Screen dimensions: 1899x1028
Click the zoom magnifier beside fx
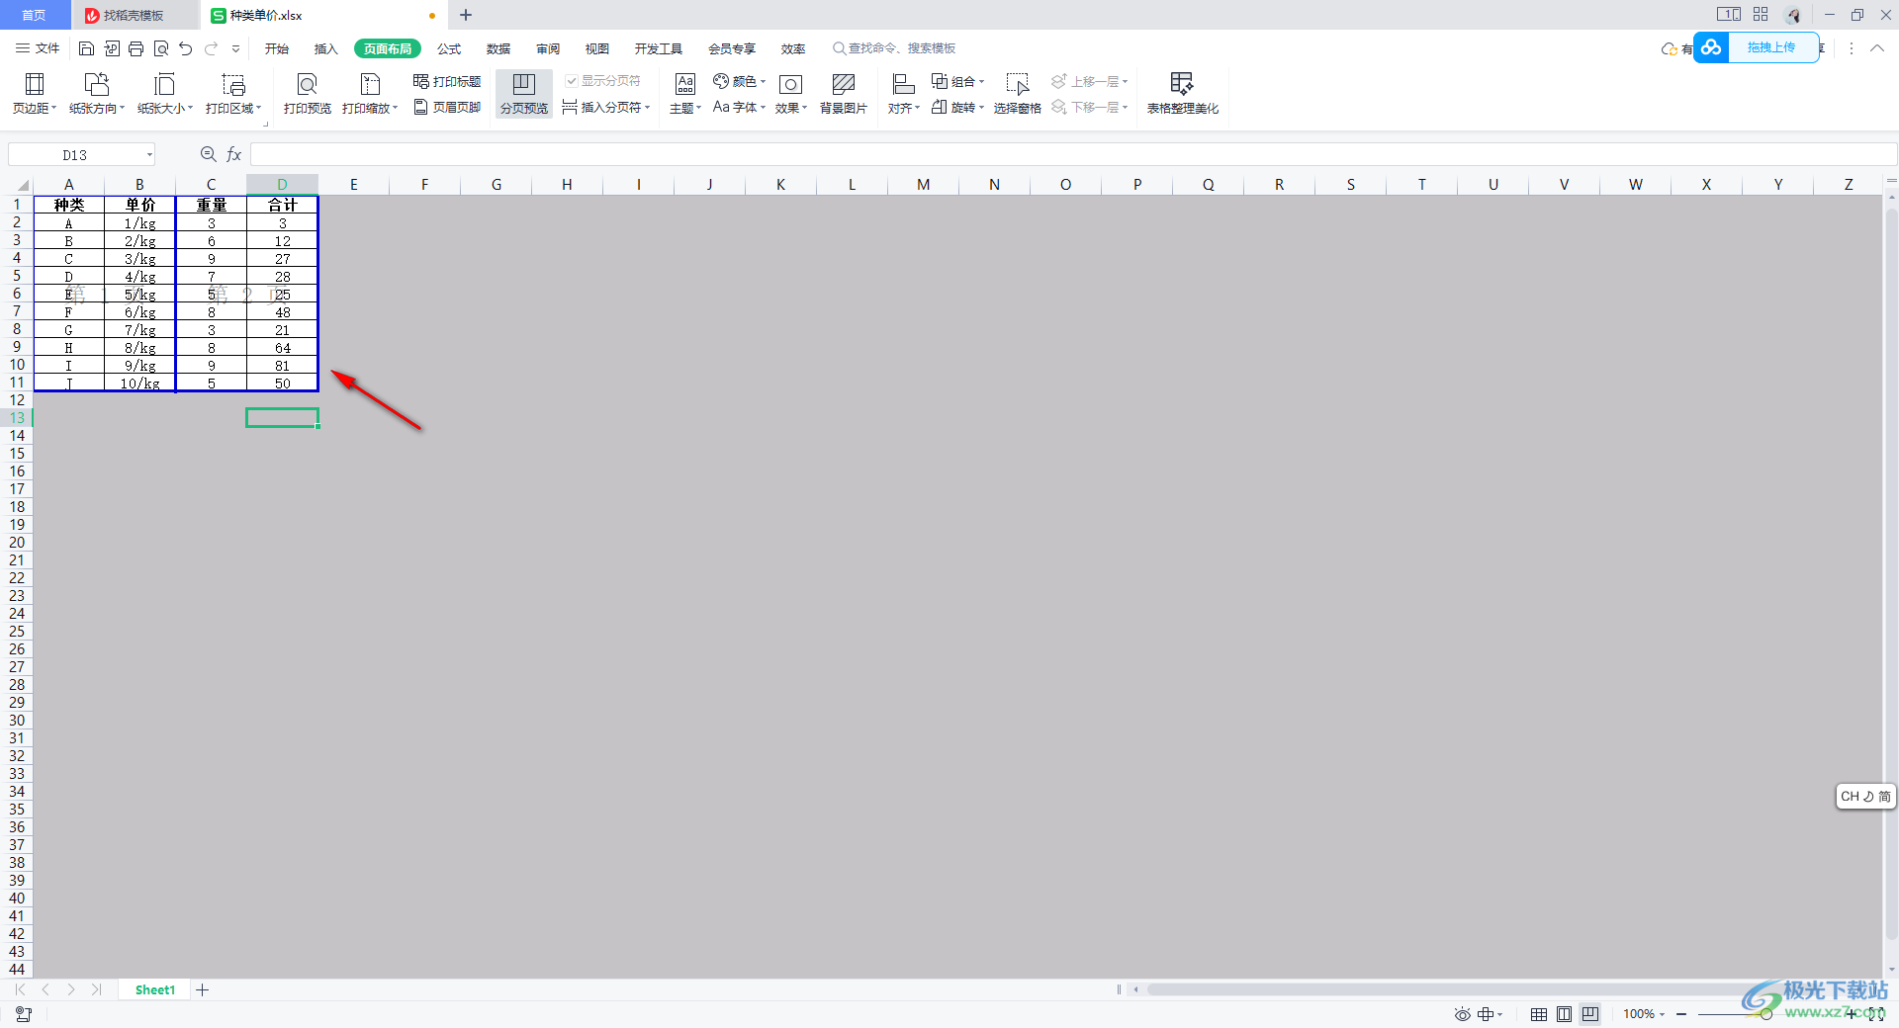click(208, 154)
